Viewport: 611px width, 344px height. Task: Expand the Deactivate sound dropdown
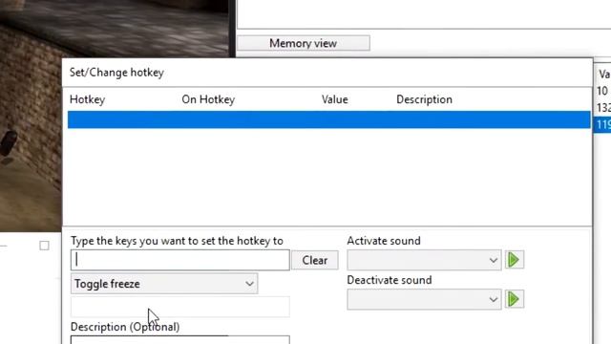[424, 299]
